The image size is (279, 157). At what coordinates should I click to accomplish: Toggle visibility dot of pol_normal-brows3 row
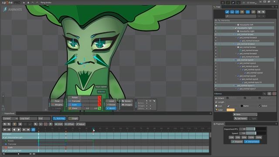click(216, 38)
